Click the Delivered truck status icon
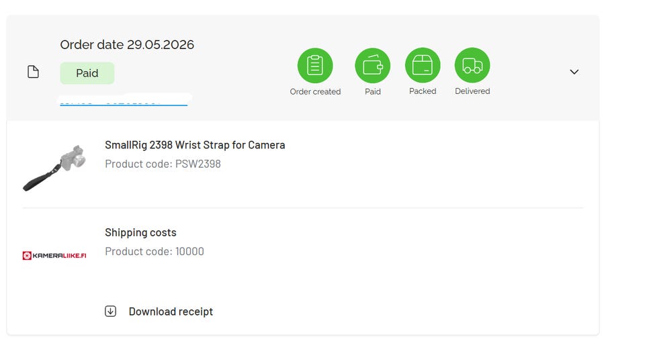Viewport: 645px width, 339px height. coord(472,65)
